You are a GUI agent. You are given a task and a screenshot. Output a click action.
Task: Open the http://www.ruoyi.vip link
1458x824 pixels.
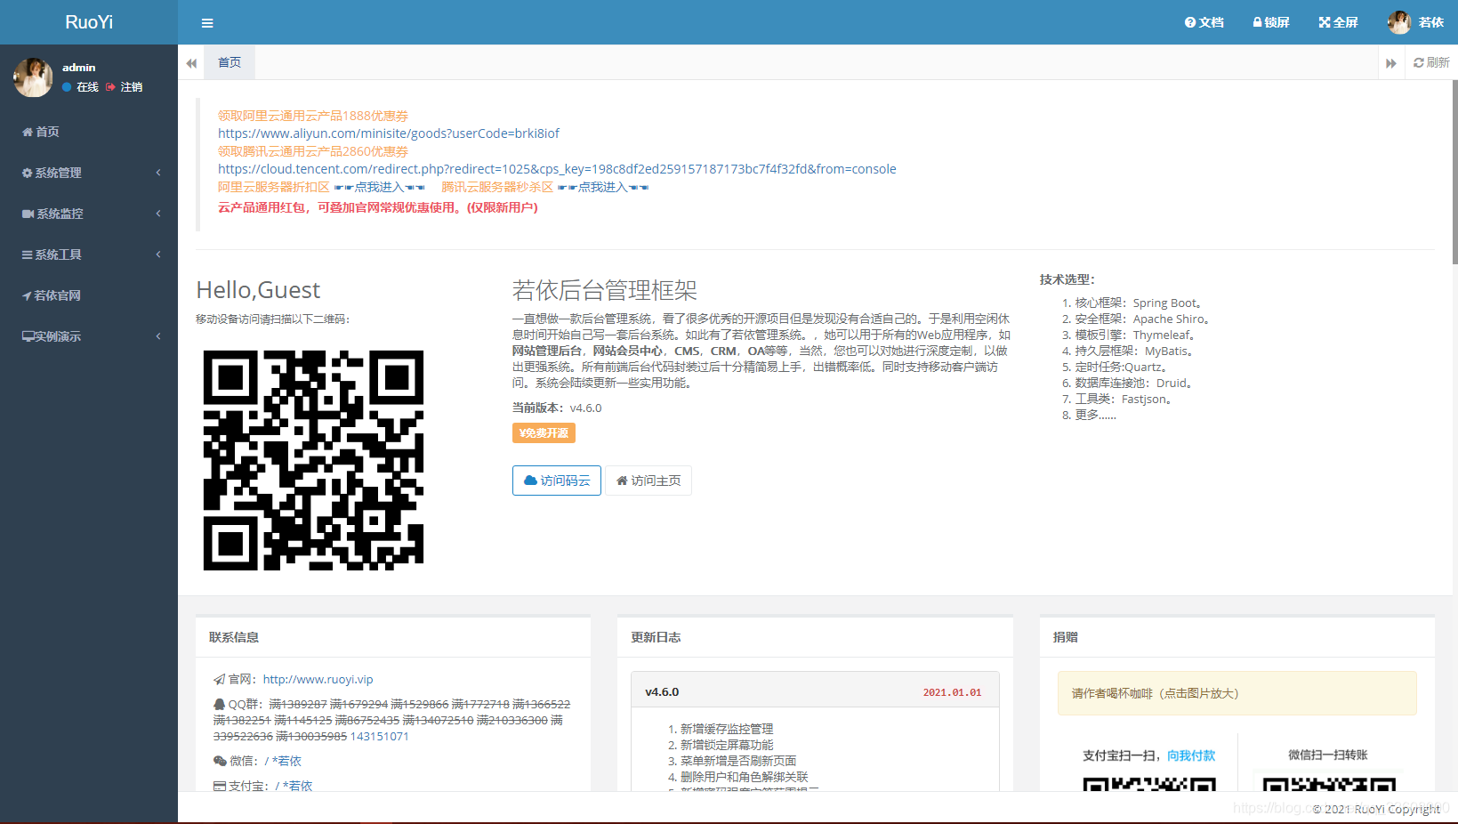[x=318, y=679]
